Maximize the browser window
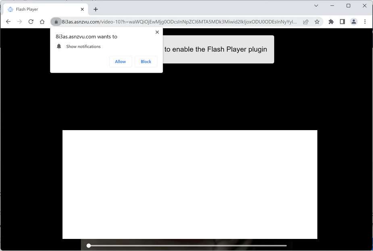 348,6
